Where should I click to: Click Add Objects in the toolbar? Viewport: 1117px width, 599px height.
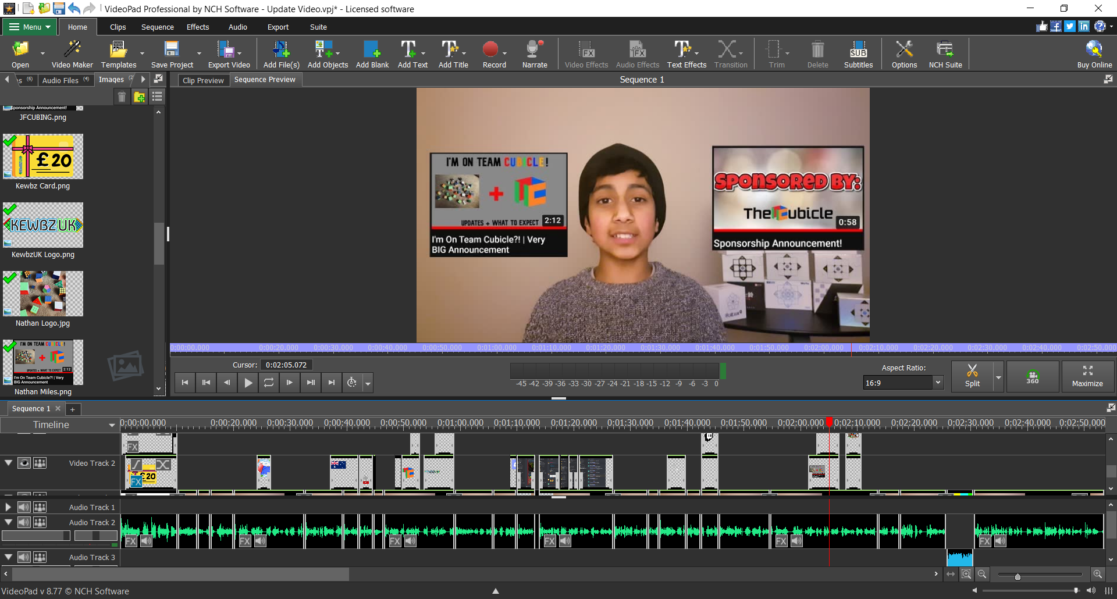(x=328, y=54)
